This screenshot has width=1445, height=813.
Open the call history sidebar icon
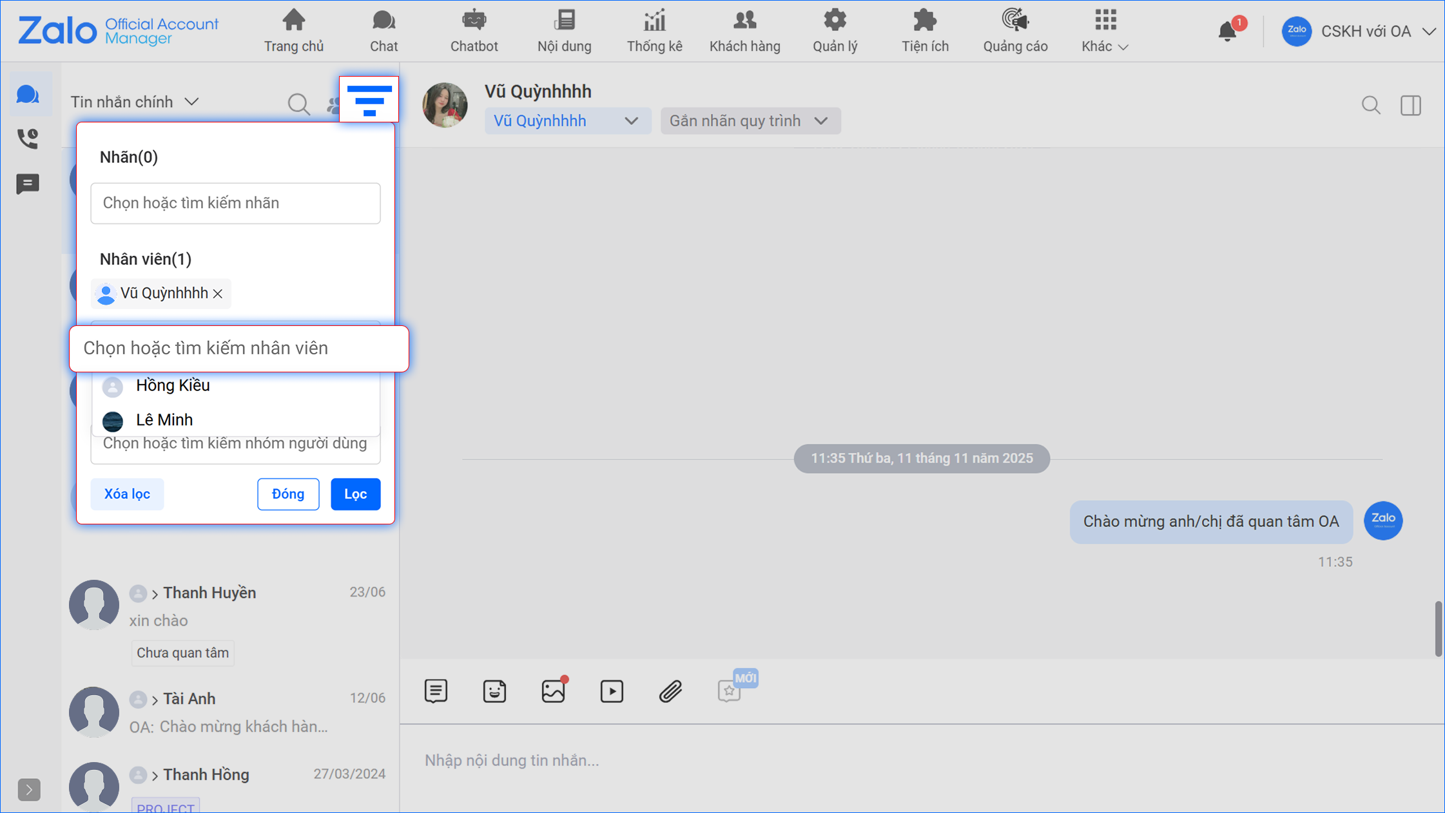(28, 139)
